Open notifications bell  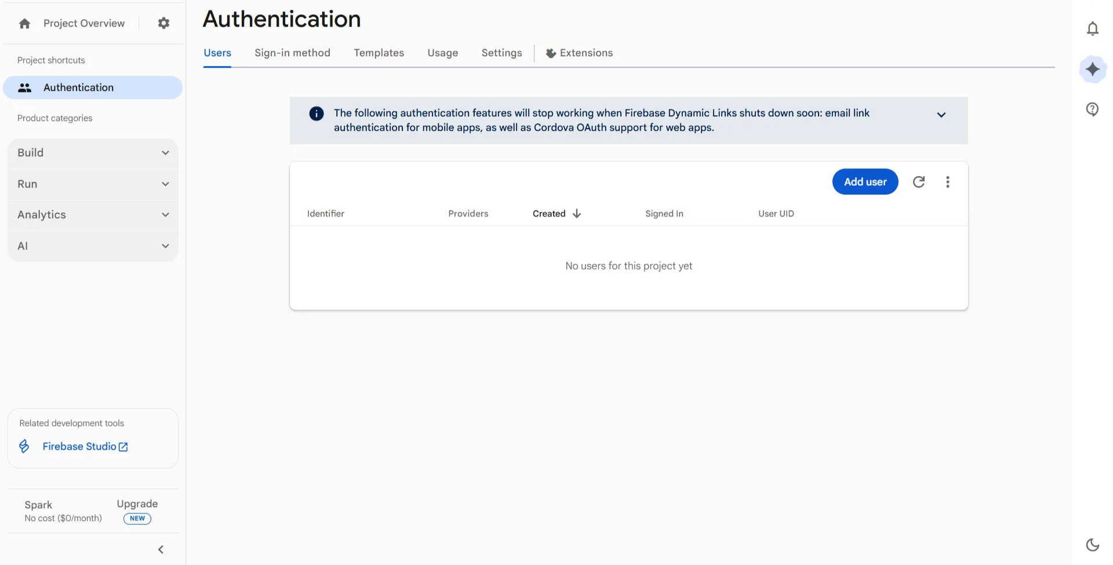1093,28
